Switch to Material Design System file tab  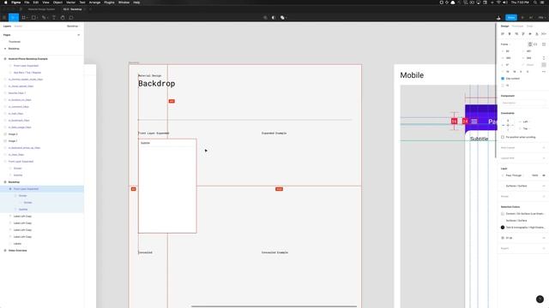41,9
